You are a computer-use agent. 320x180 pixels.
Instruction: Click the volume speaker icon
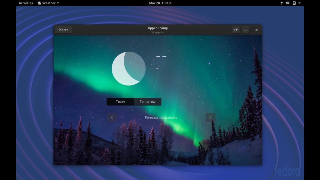coord(288,3)
